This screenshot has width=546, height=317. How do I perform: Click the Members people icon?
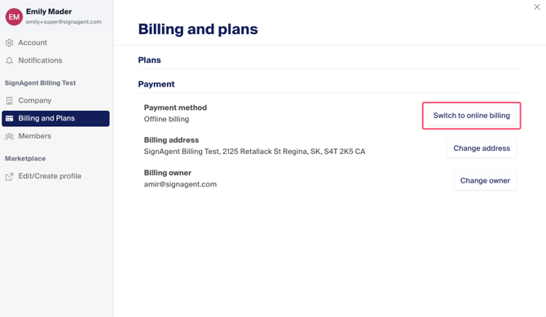[10, 136]
